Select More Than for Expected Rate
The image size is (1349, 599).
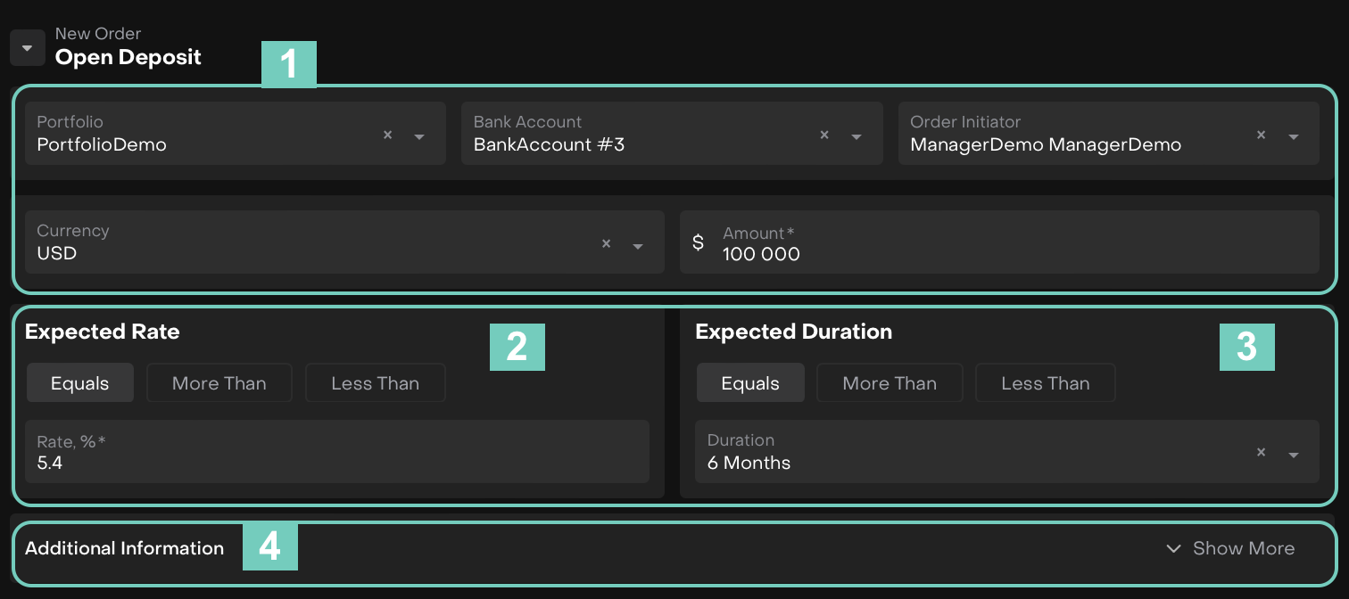click(x=219, y=383)
